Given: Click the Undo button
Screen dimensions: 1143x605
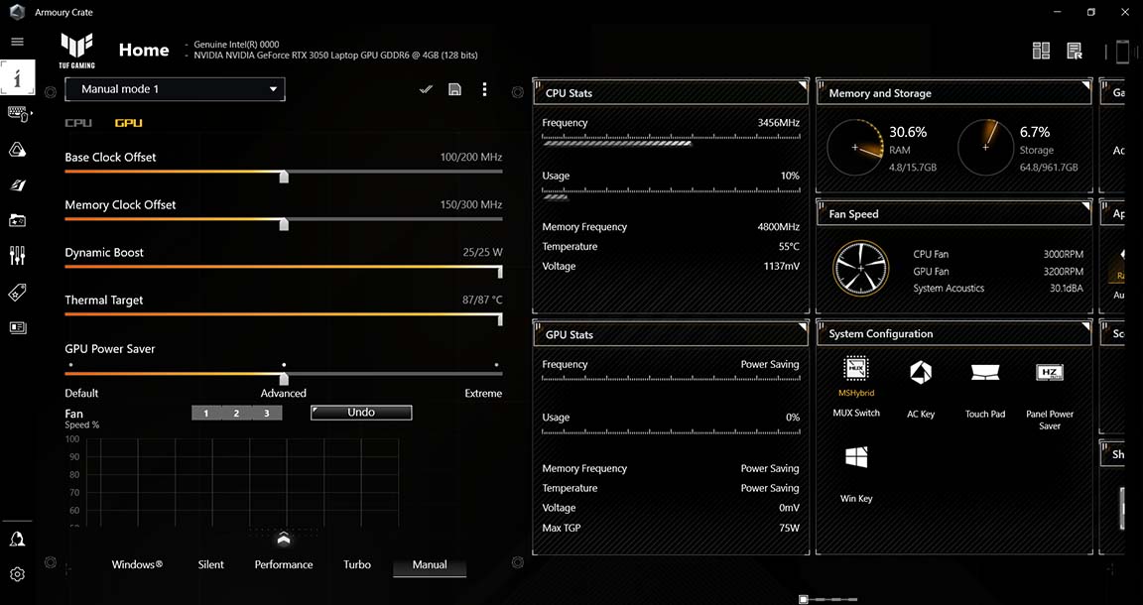Looking at the screenshot, I should coord(361,412).
